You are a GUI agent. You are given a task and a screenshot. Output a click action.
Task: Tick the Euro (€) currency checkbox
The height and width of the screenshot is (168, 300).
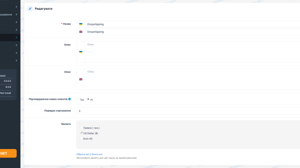coord(81,139)
